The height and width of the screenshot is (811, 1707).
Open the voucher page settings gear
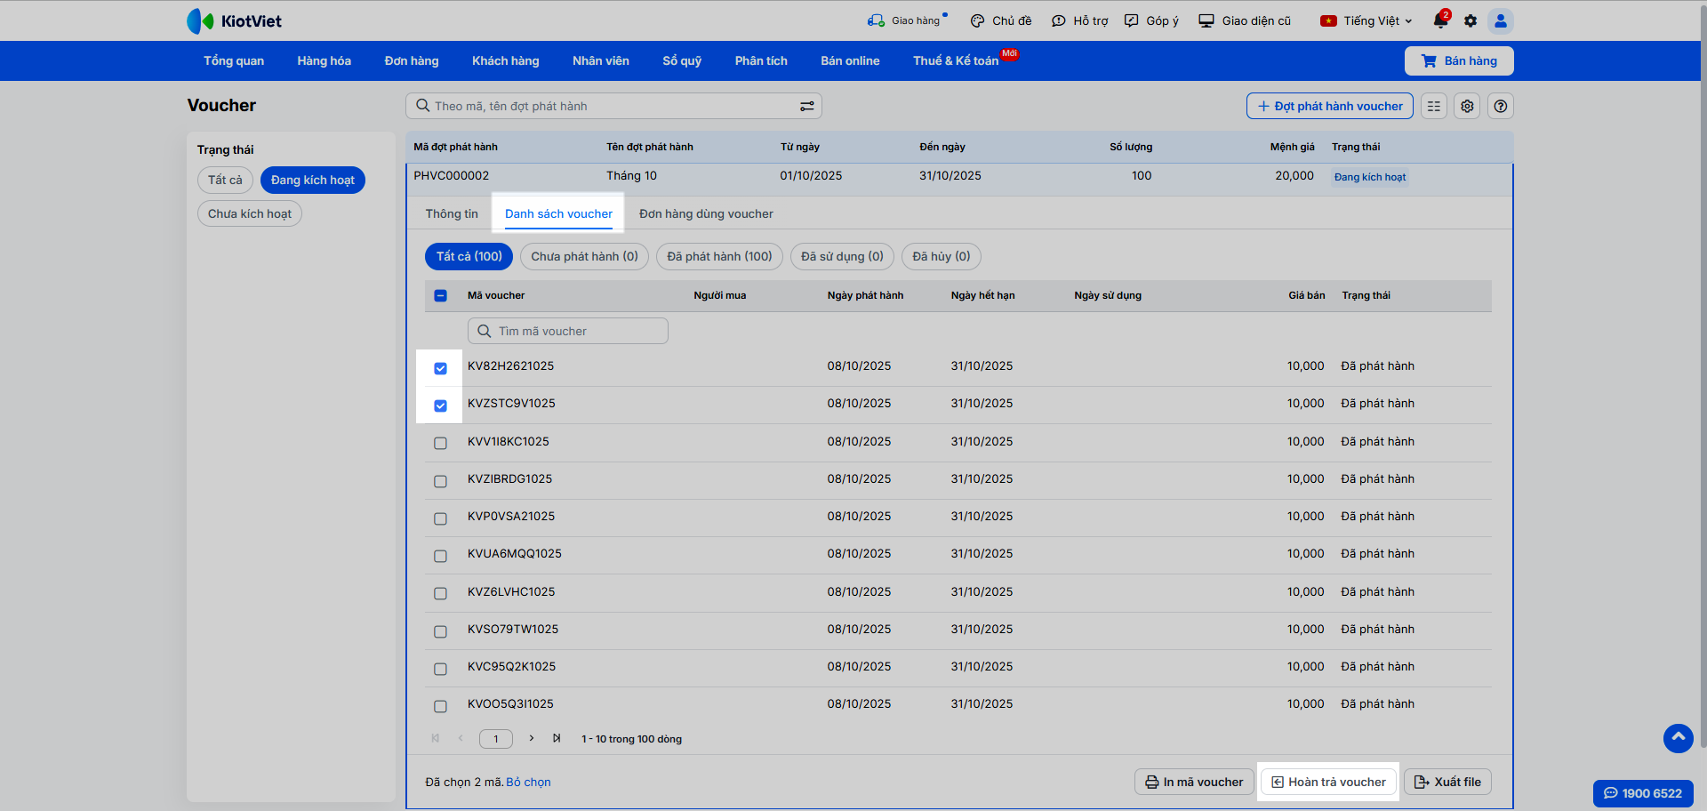point(1467,106)
